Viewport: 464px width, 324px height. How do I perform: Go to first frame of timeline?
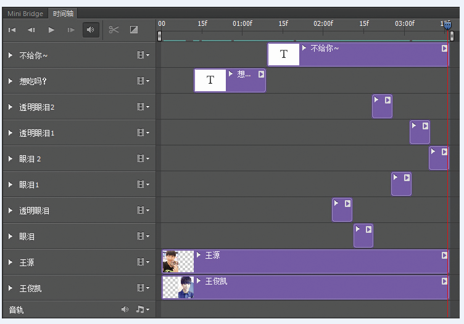pyautogui.click(x=12, y=30)
